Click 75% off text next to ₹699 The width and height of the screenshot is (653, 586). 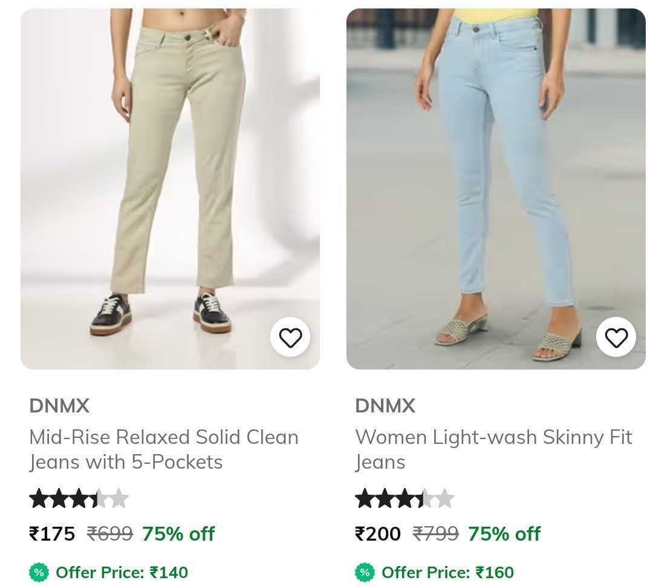point(178,533)
